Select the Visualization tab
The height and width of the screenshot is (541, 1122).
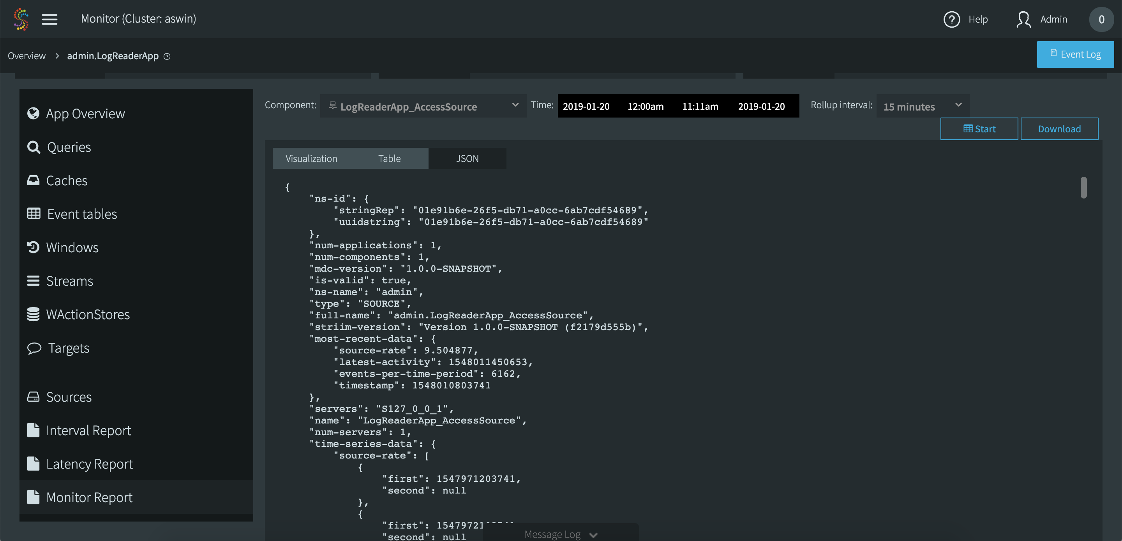pos(311,158)
